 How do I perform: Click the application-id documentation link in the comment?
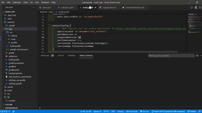pyautogui.click(x=151, y=29)
